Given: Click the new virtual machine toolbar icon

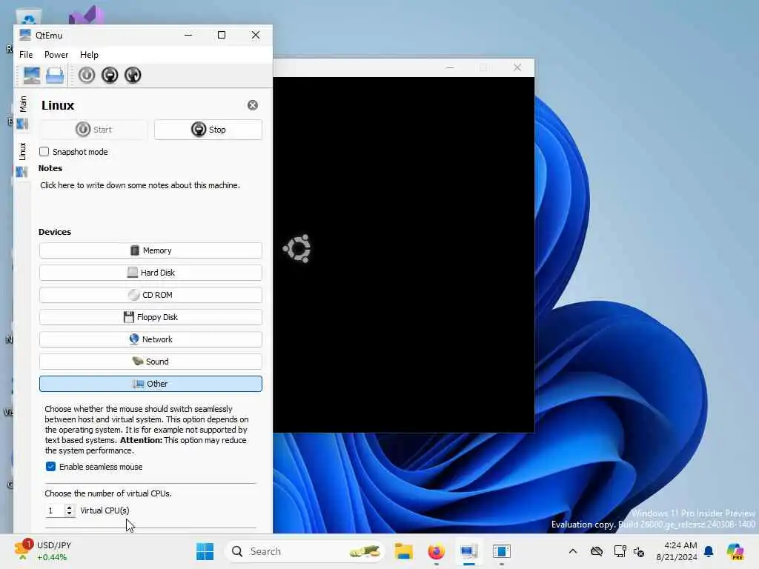Looking at the screenshot, I should coord(31,75).
